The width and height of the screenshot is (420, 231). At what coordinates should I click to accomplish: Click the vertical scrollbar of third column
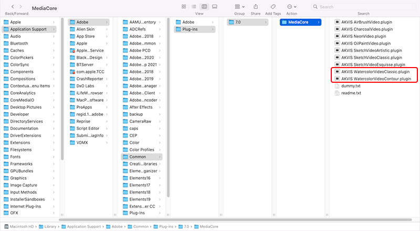(168, 107)
